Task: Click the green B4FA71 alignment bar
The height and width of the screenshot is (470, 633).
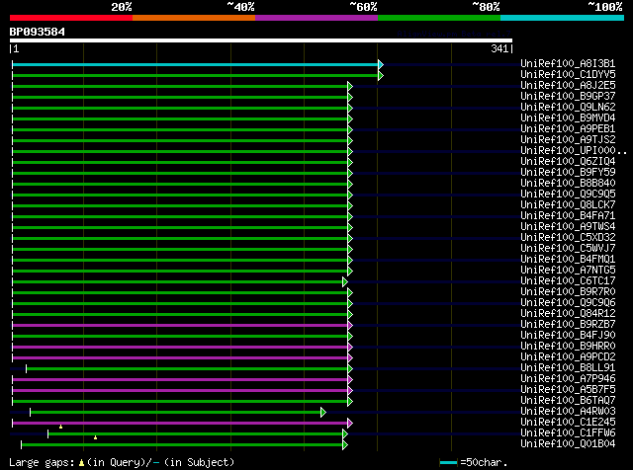Action: 178,216
